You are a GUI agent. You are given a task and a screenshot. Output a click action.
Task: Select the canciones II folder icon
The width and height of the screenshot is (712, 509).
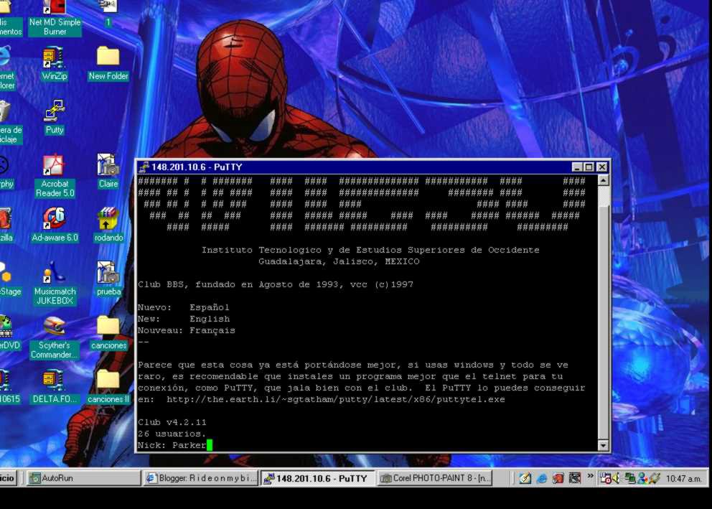click(108, 386)
